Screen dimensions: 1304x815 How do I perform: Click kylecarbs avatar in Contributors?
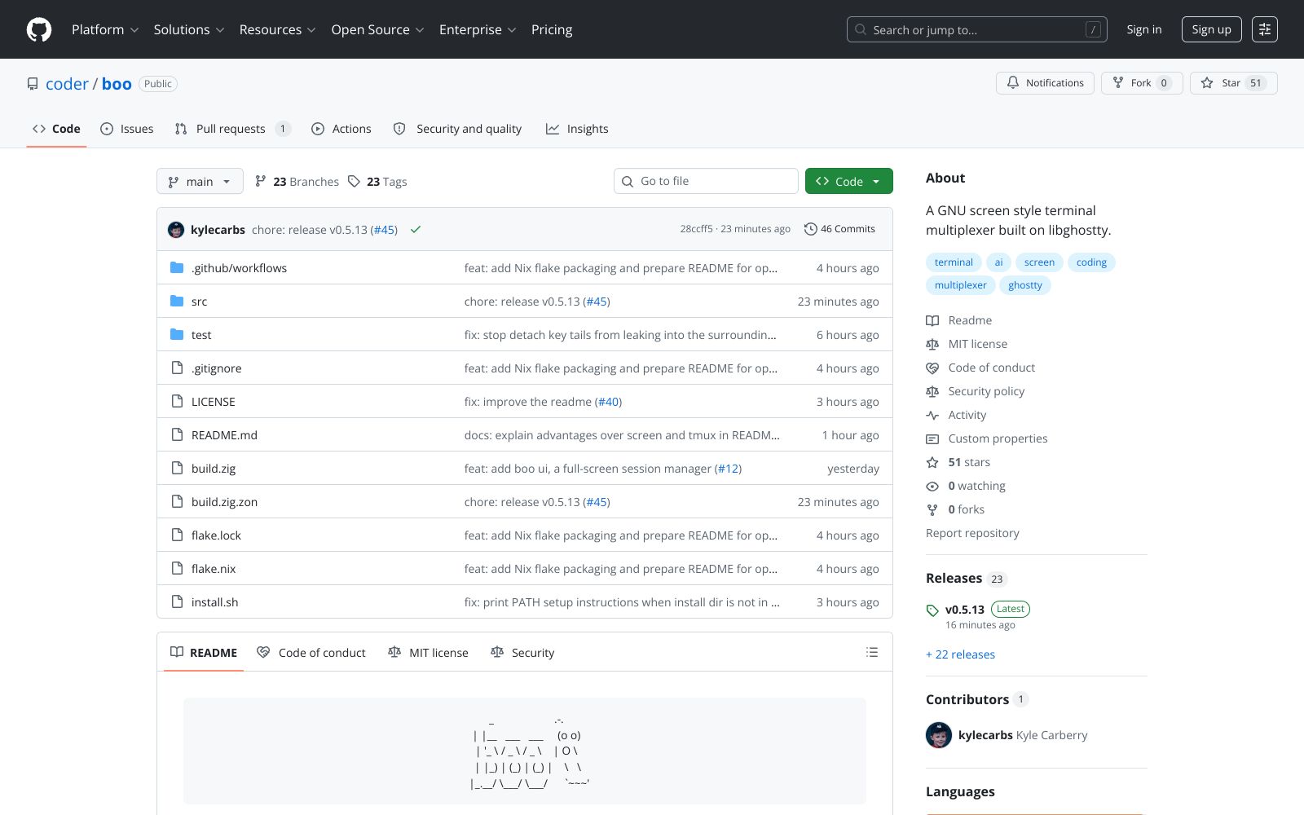tap(939, 735)
